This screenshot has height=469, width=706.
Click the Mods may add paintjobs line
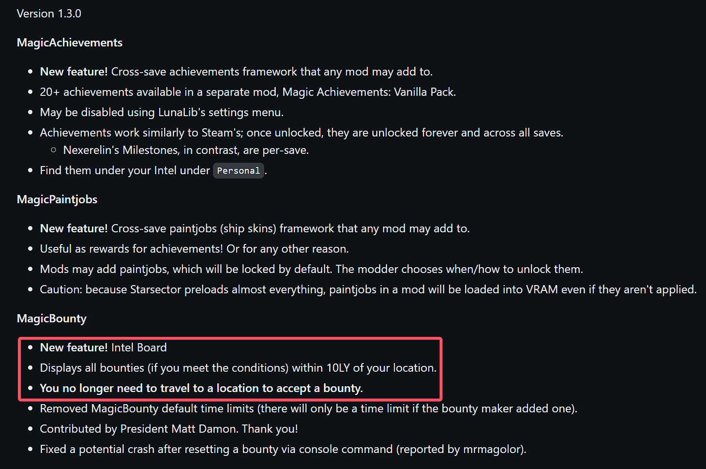tap(311, 269)
